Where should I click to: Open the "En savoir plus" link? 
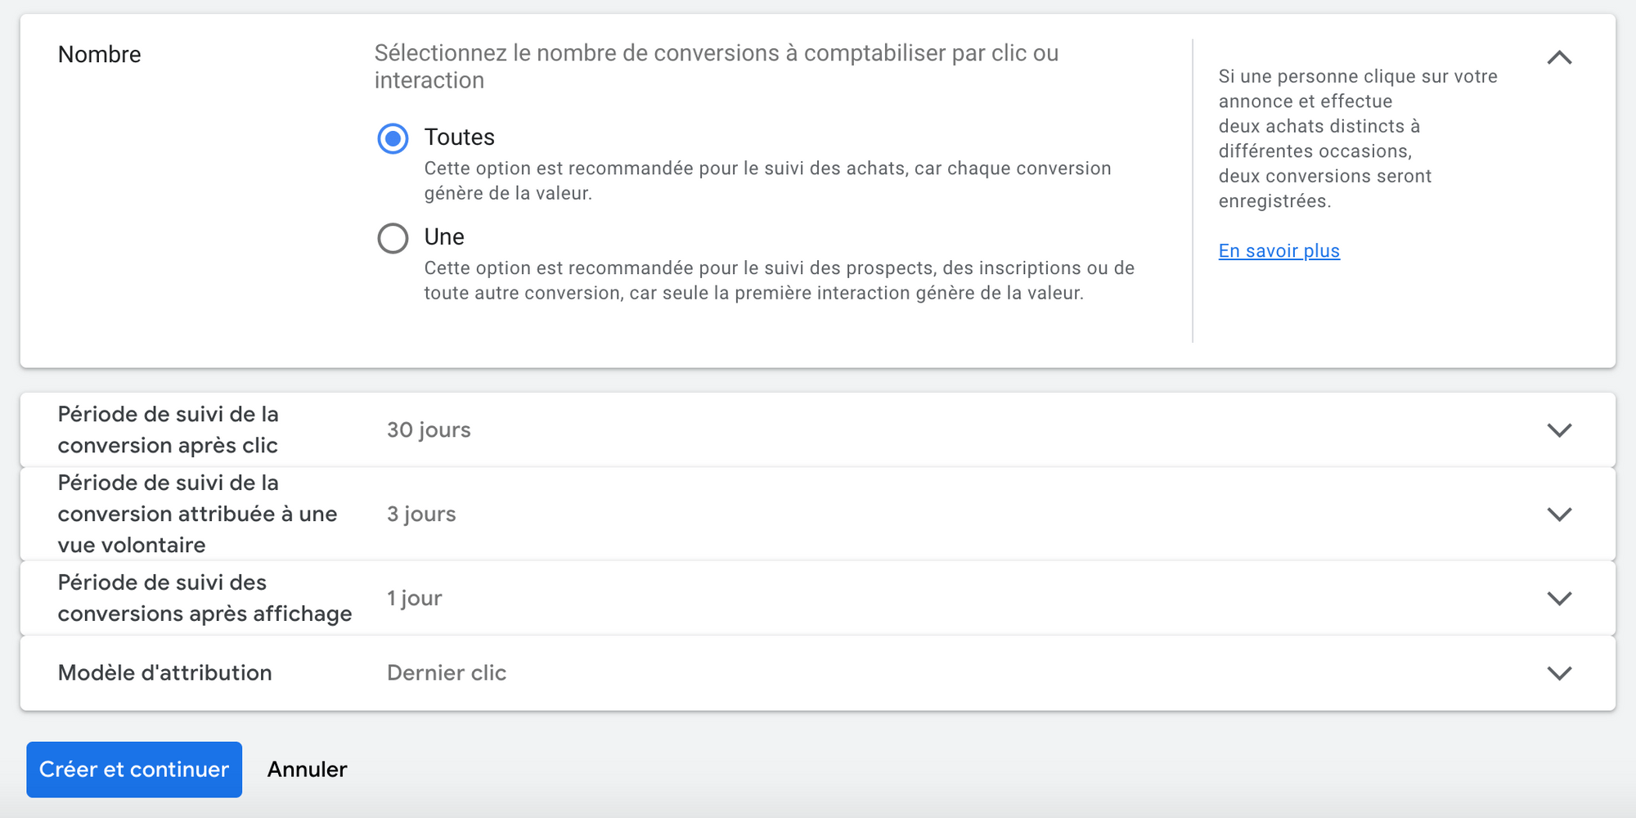point(1279,251)
